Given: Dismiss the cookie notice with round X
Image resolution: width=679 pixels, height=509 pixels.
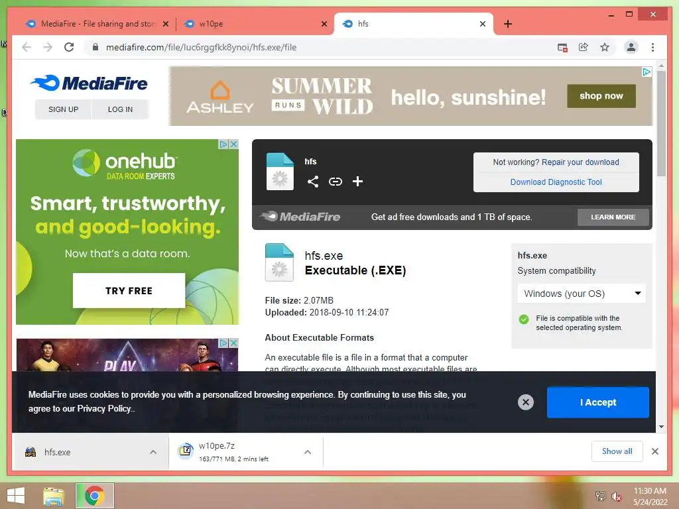Looking at the screenshot, I should [526, 402].
